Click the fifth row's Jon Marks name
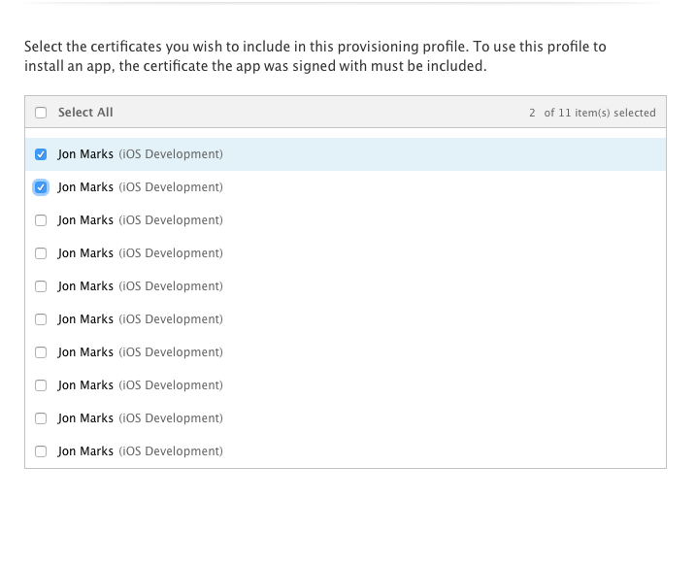 coord(85,286)
